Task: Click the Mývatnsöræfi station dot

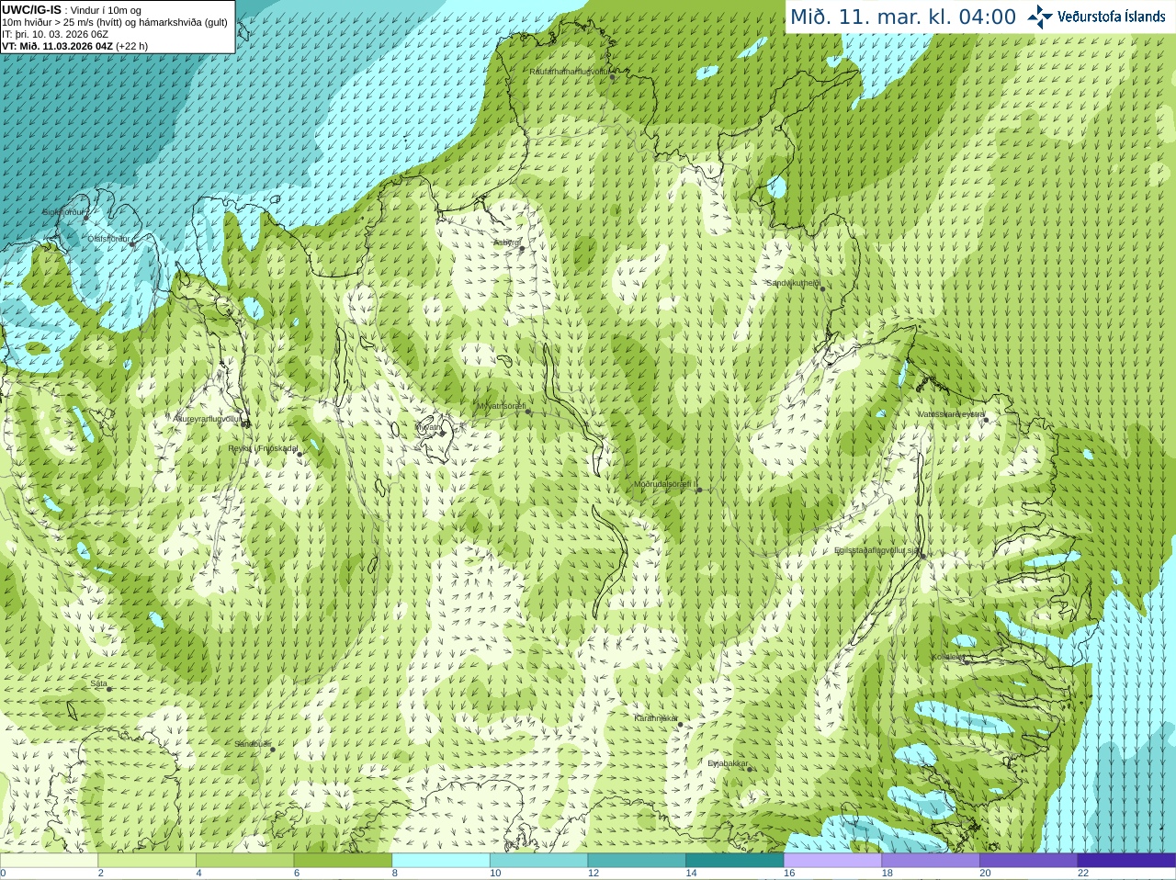Action: (x=527, y=412)
